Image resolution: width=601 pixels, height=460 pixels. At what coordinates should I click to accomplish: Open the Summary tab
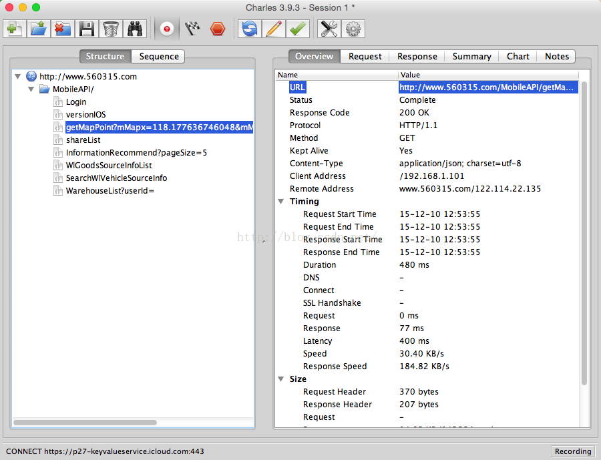point(472,56)
